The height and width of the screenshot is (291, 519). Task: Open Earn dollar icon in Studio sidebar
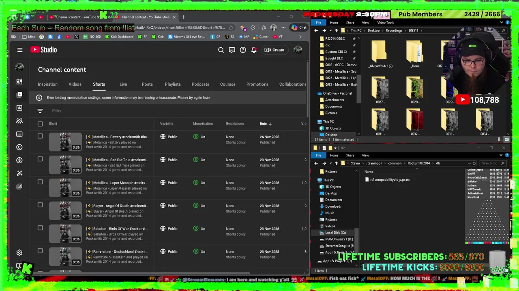click(19, 160)
